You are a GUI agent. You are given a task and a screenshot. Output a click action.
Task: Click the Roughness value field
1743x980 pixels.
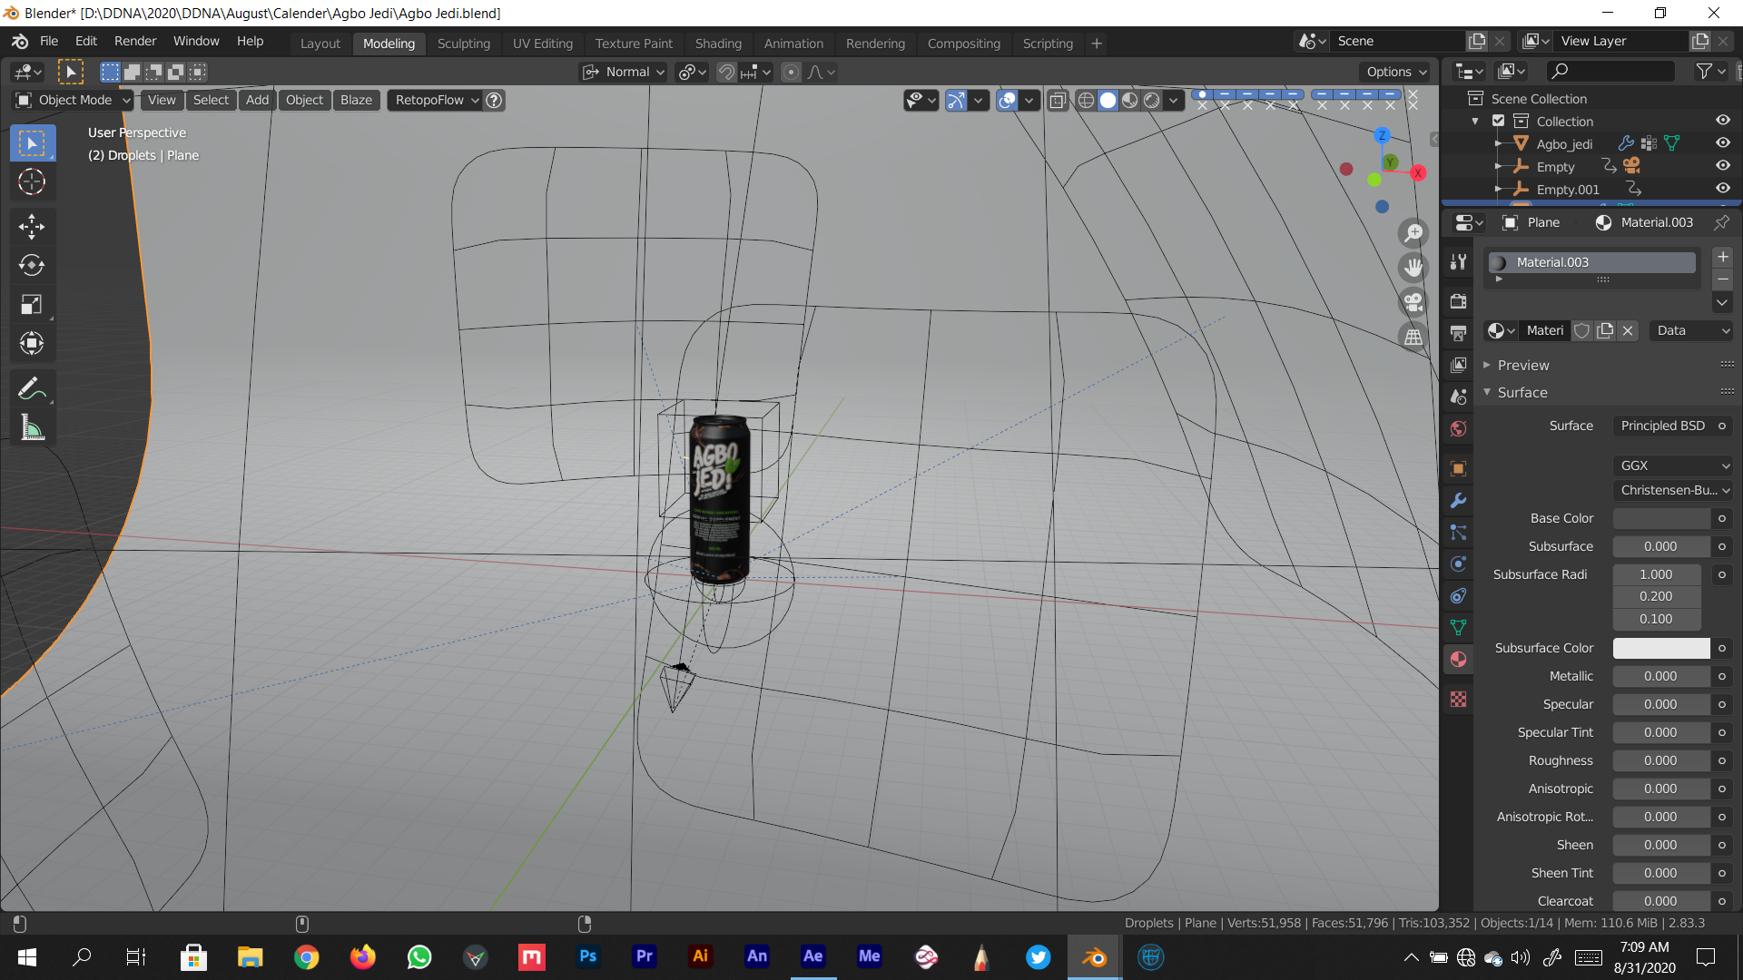pyautogui.click(x=1660, y=760)
